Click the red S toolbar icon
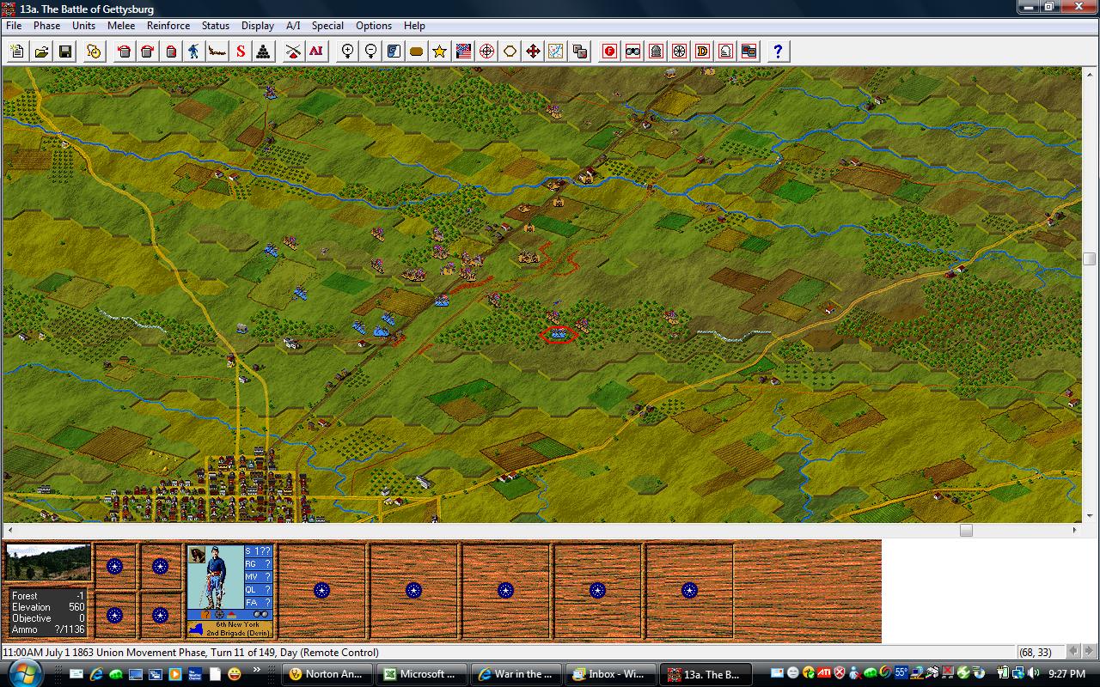The height and width of the screenshot is (687, 1100). 241,52
